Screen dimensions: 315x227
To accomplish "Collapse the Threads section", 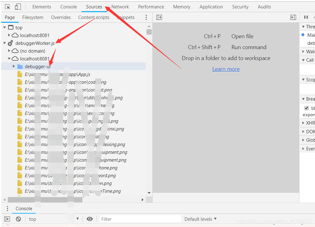I will click(x=303, y=26).
